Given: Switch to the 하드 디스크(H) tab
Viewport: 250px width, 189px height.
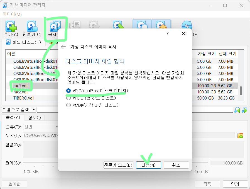Looking at the screenshot, I should [x=24, y=42].
